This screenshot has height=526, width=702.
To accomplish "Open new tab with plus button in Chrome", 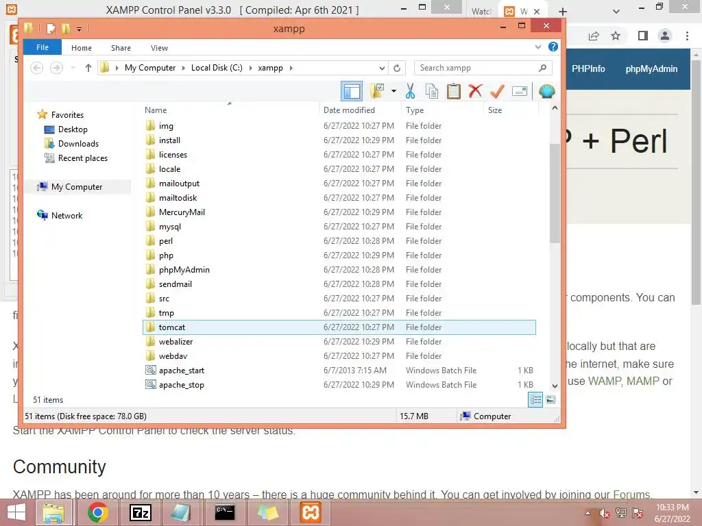I will pos(563,12).
